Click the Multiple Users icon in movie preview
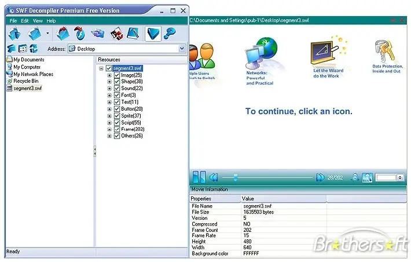The height and width of the screenshot is (262, 411). [x=202, y=56]
